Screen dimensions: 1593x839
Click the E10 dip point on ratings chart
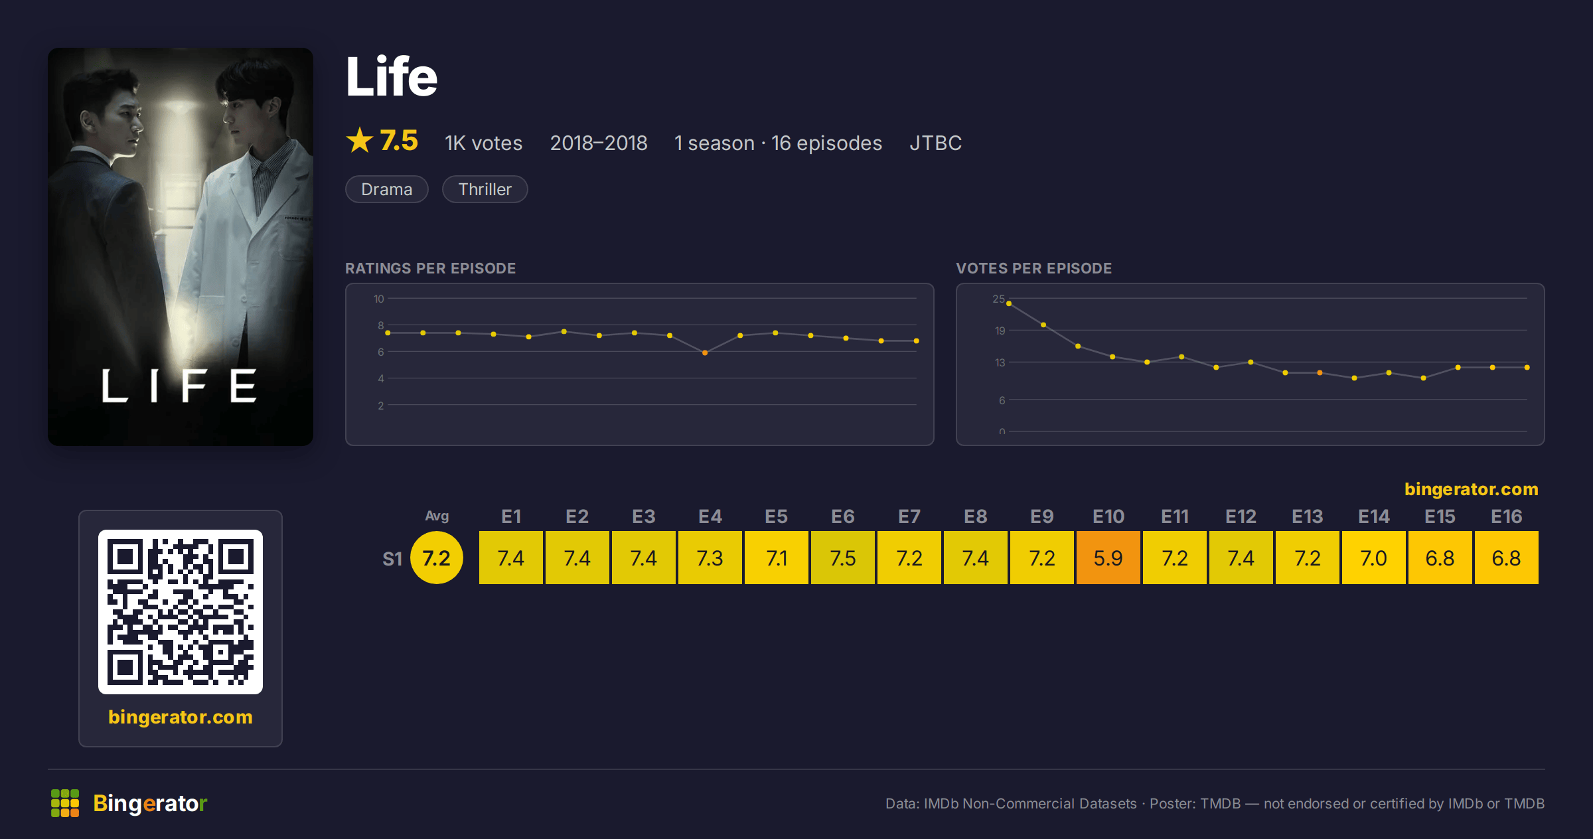coord(705,353)
